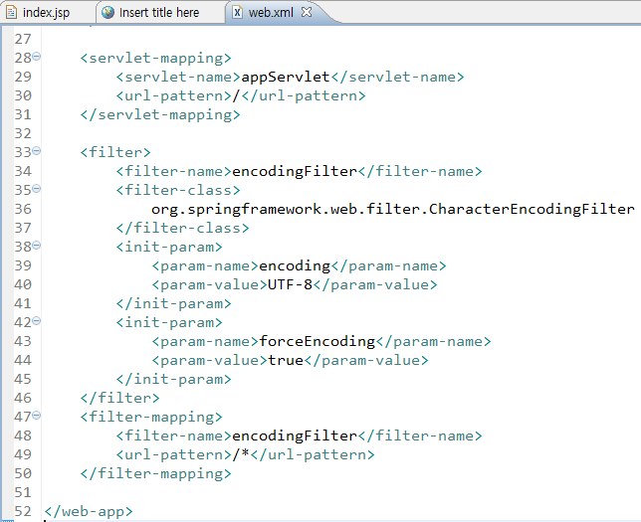Viewport: 641px width, 522px height.
Task: Click closing servlet-mapping tag on line 31
Action: (x=160, y=114)
